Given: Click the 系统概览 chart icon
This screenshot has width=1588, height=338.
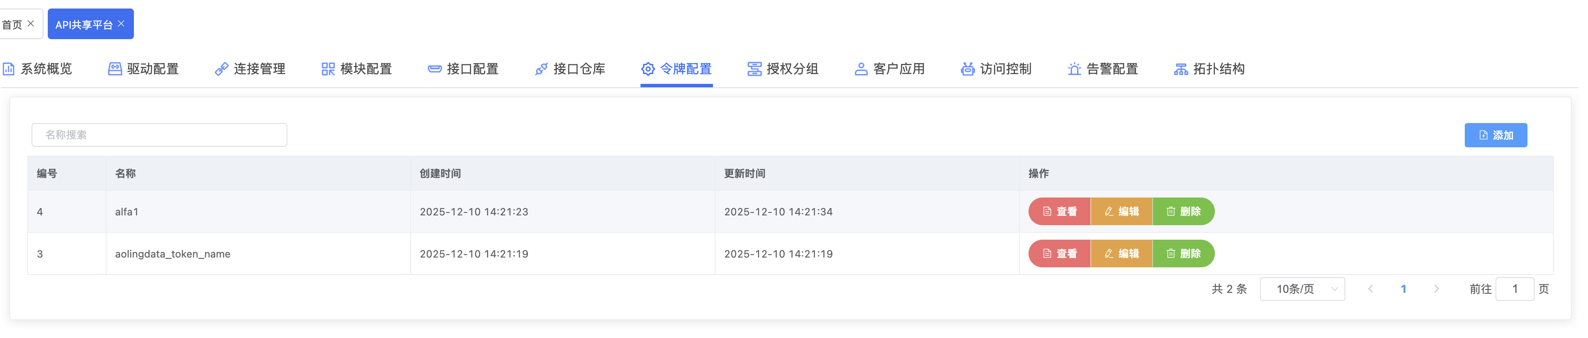Looking at the screenshot, I should (x=9, y=69).
